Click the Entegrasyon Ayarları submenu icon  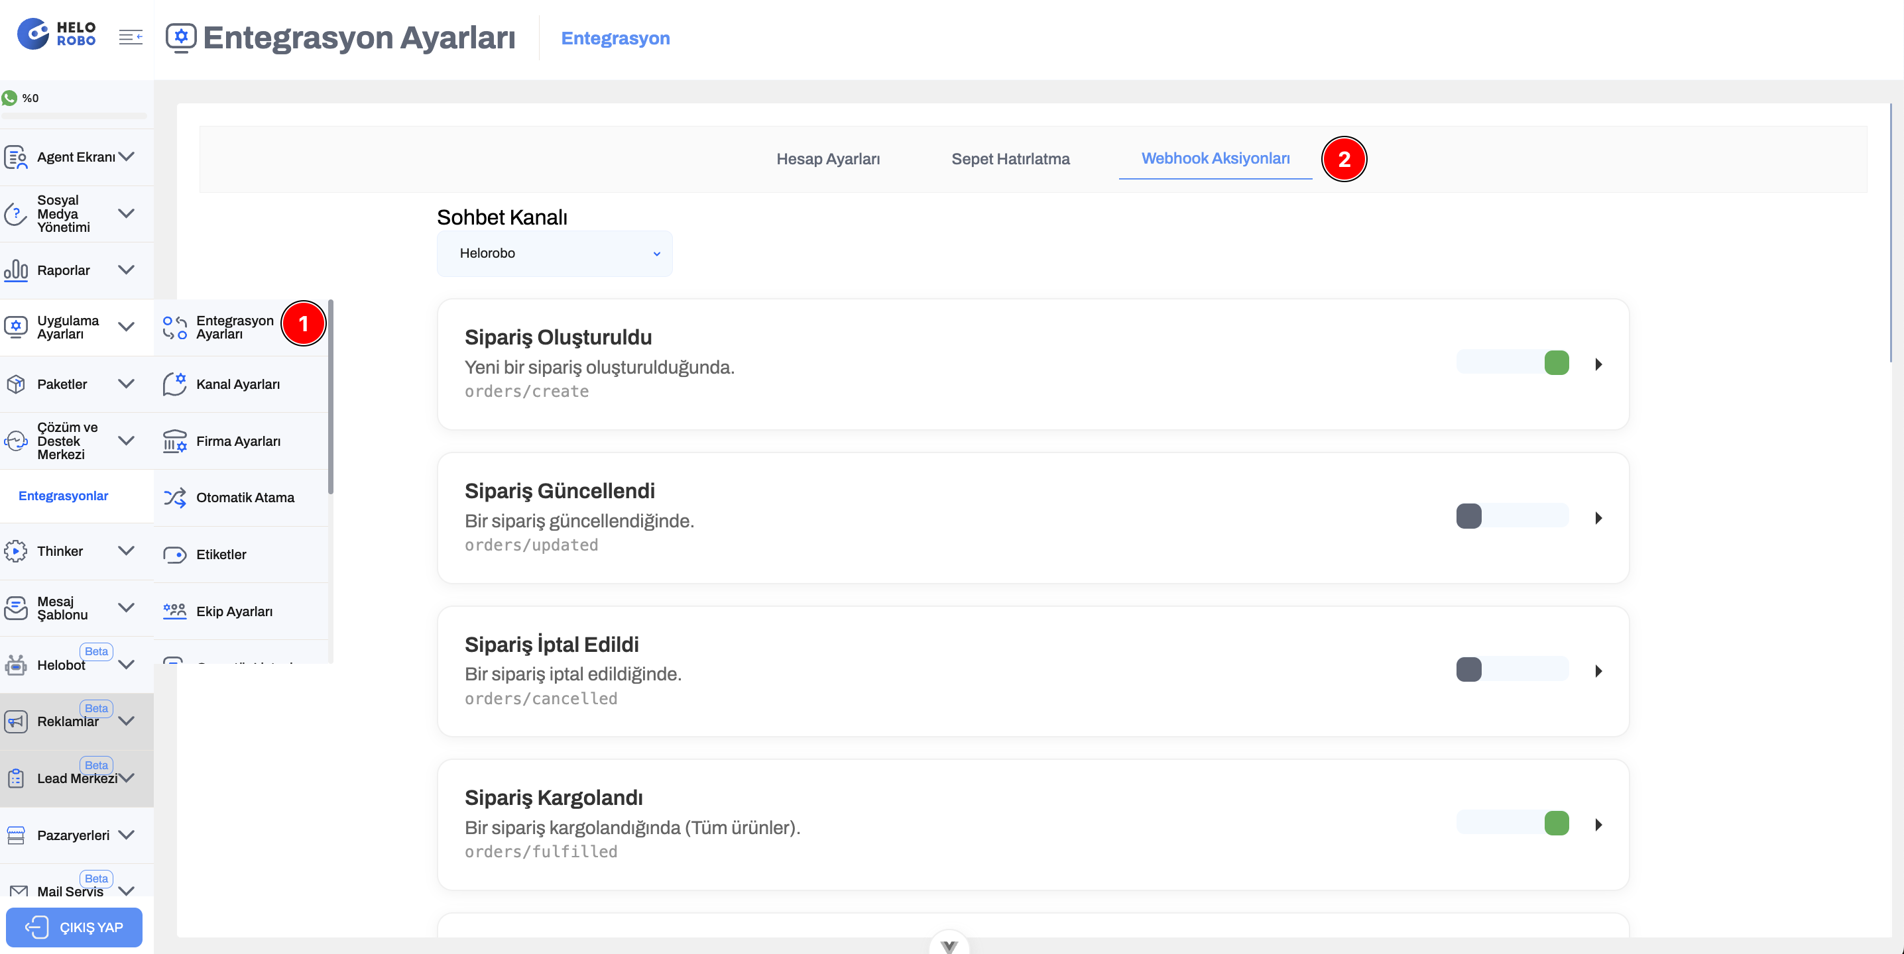(x=175, y=327)
